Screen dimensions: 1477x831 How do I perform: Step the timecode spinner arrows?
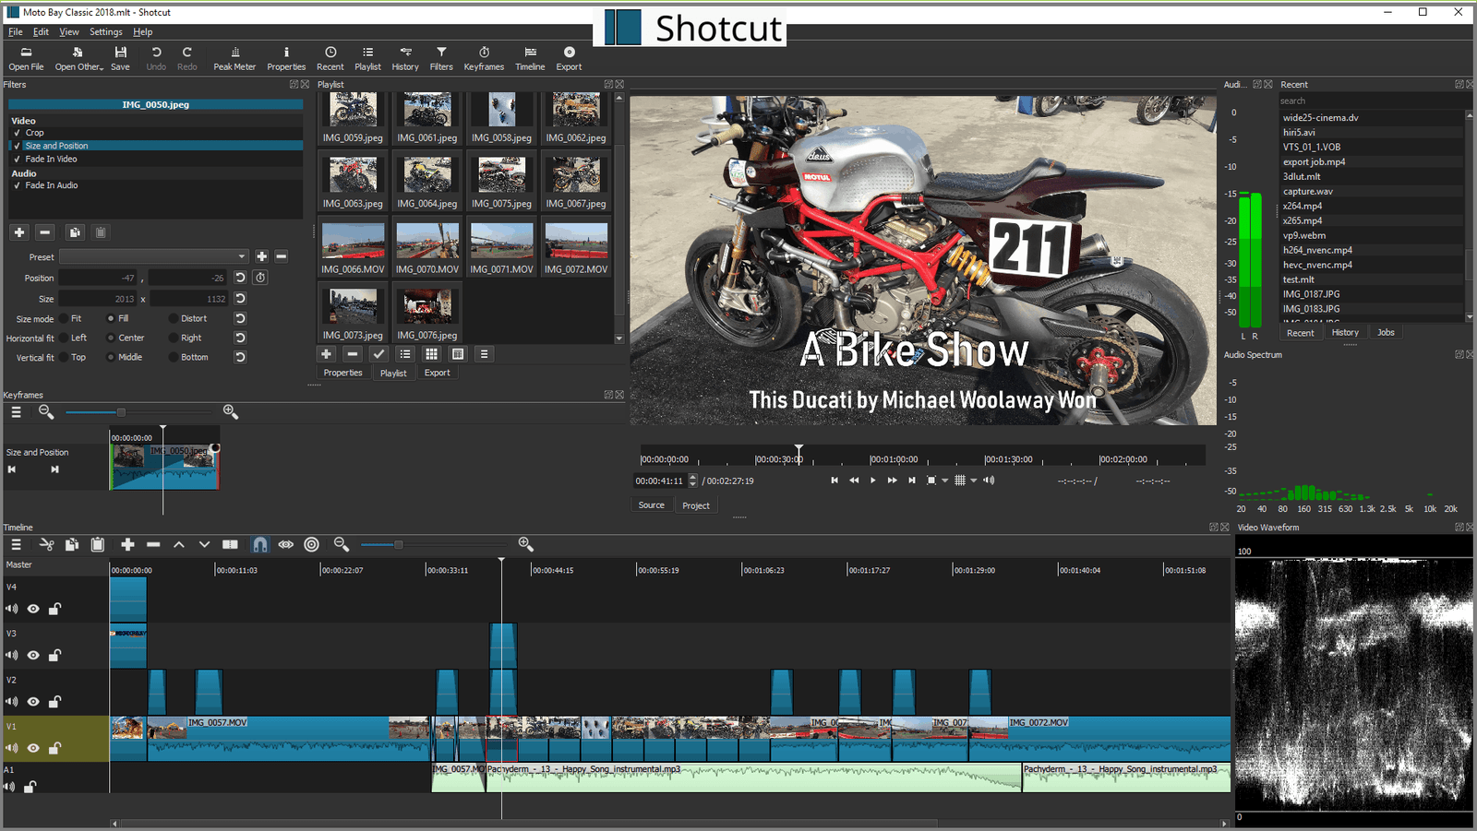point(692,481)
